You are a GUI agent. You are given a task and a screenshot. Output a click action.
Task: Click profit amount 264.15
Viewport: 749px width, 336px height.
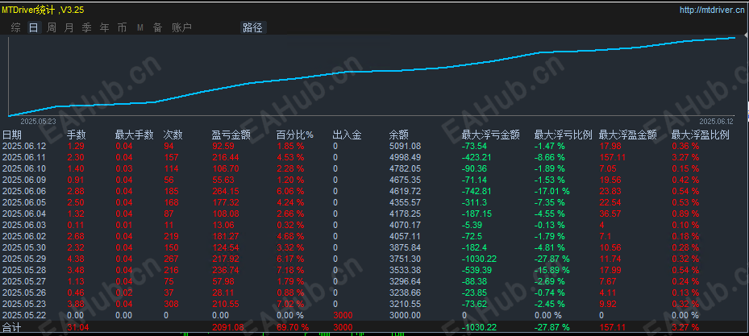224,192
